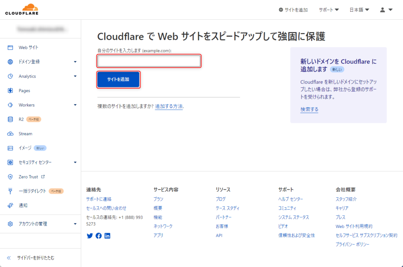Click the LinkedIn icon in footer
This screenshot has height=267, width=403.
[107, 235]
